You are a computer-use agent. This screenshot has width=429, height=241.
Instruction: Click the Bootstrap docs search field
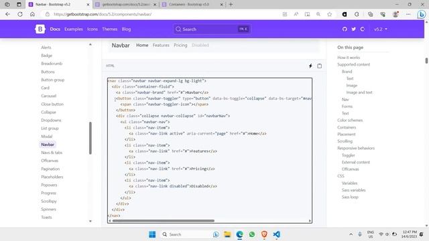coord(212,29)
